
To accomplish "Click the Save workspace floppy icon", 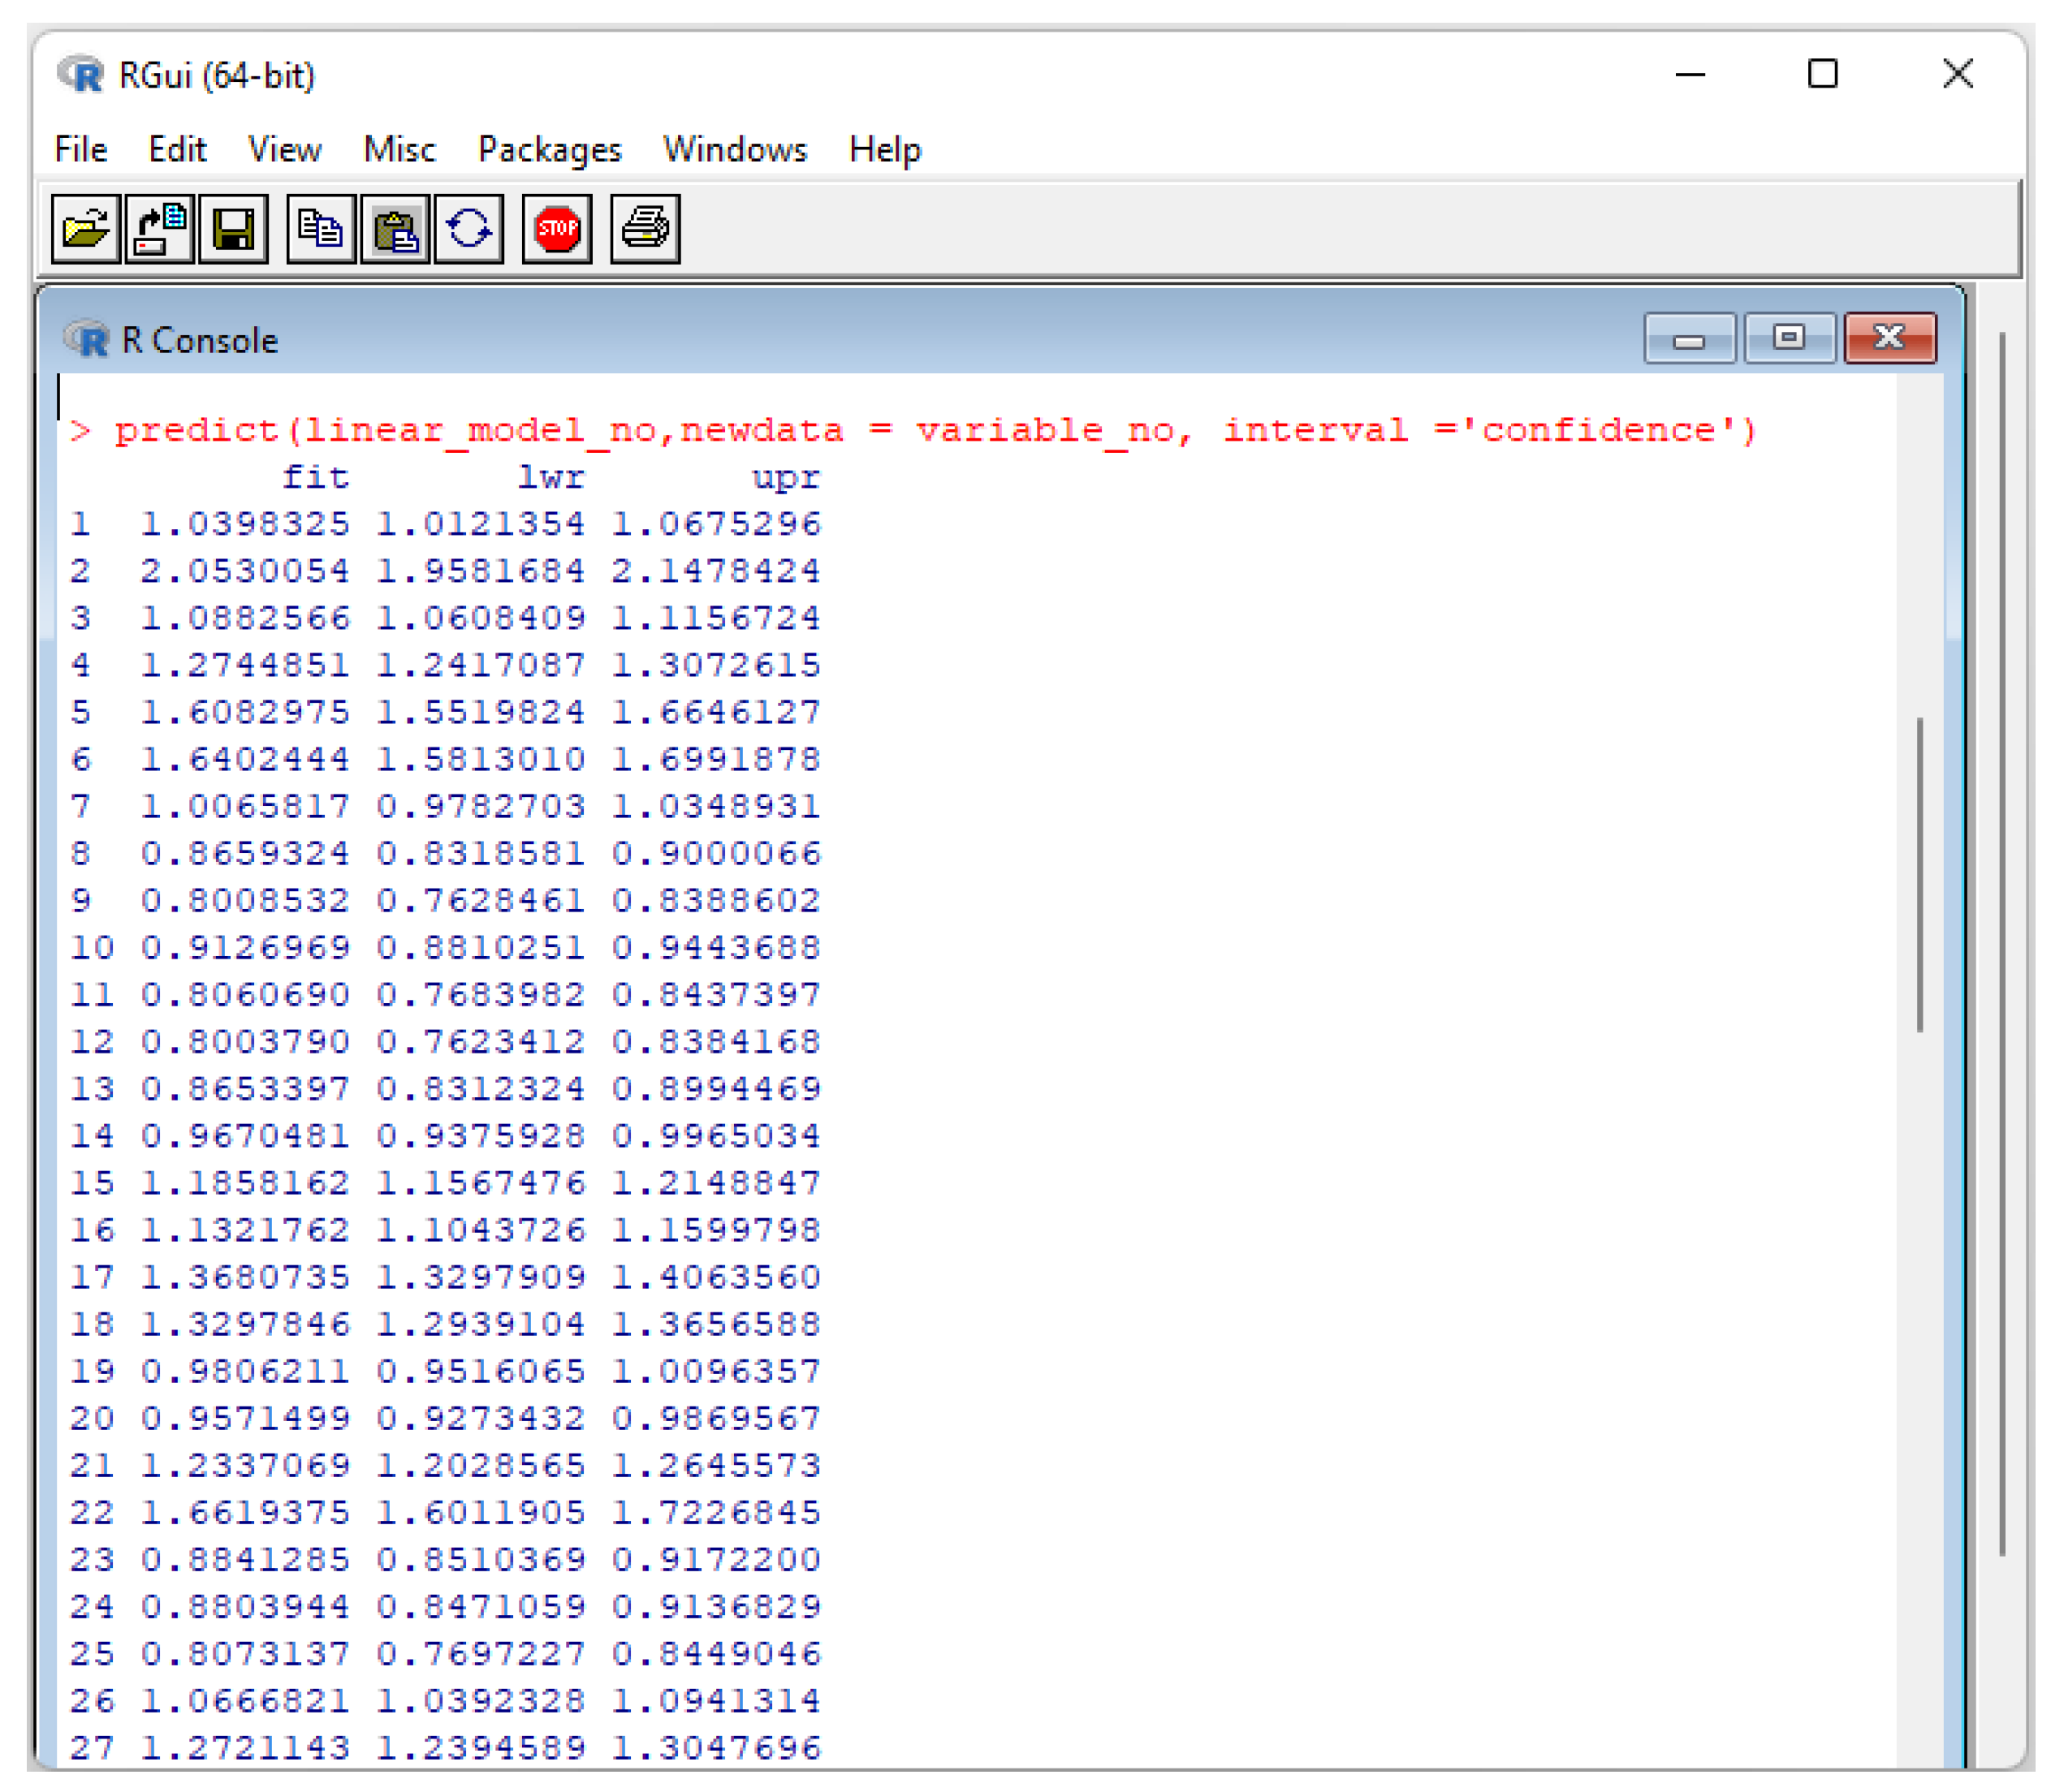I will click(233, 229).
